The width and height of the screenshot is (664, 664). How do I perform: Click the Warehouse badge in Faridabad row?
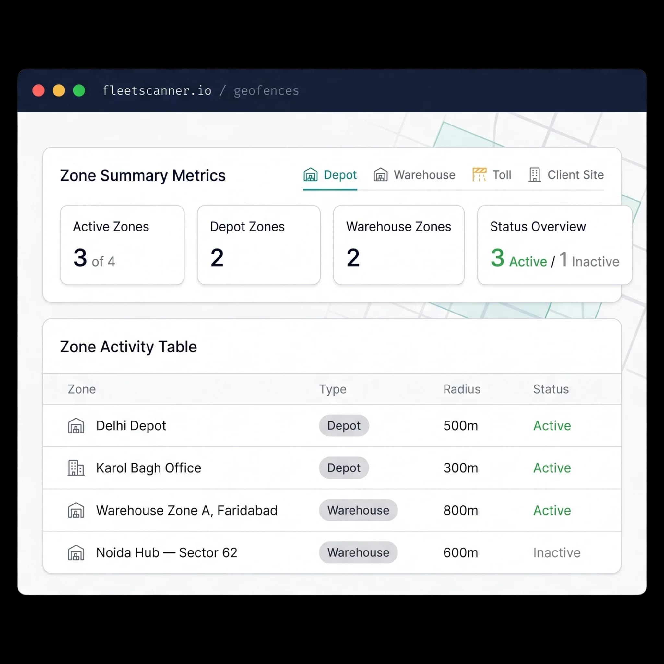(x=358, y=510)
